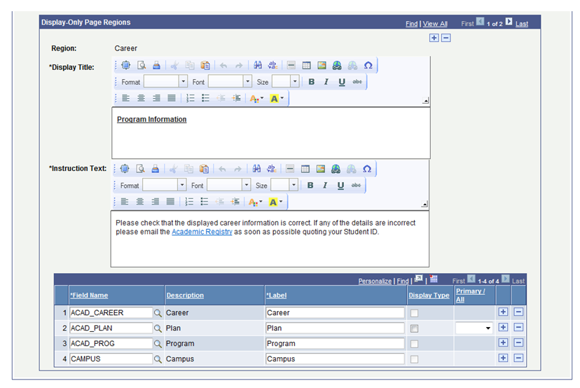
Task: Open Primary / All dropdown for Plan row
Action: pos(474,328)
